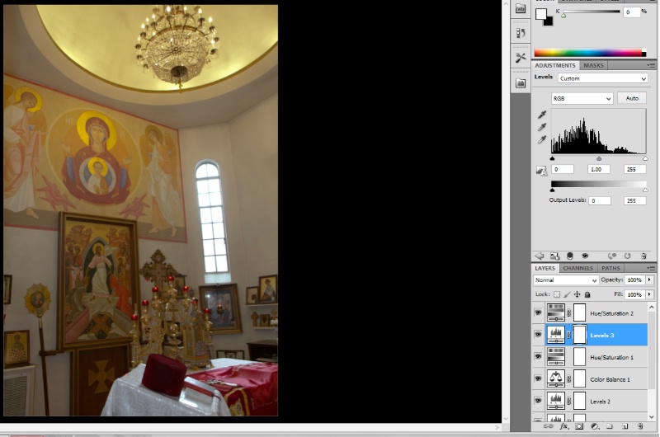660x437 pixels.
Task: Click the shadow input level field
Action: [x=563, y=170]
